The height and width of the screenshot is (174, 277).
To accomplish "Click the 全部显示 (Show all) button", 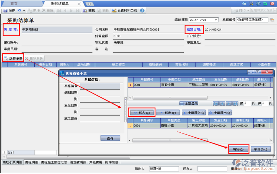I will 189,103.
